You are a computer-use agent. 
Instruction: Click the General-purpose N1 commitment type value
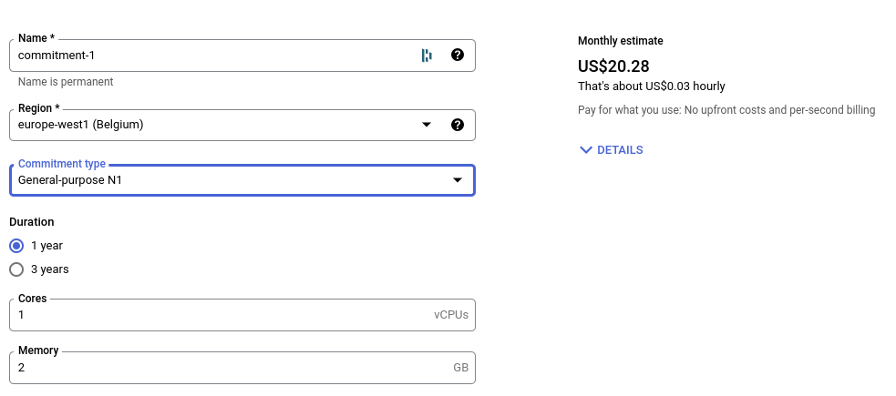click(70, 180)
